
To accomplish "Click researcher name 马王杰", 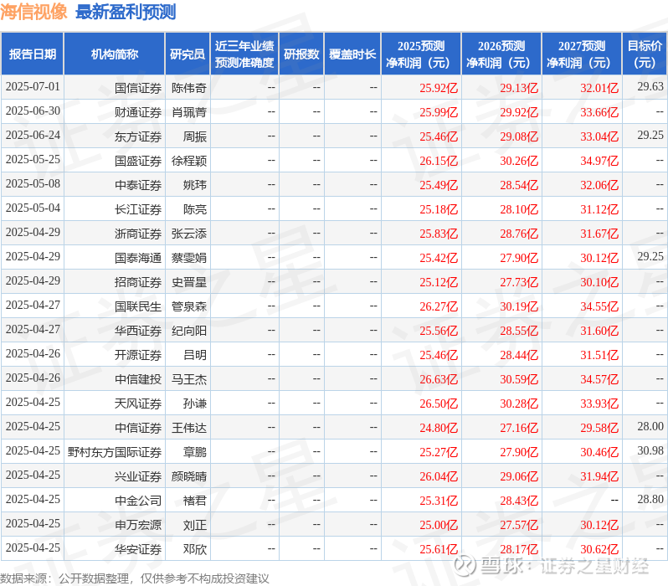I will [x=189, y=380].
